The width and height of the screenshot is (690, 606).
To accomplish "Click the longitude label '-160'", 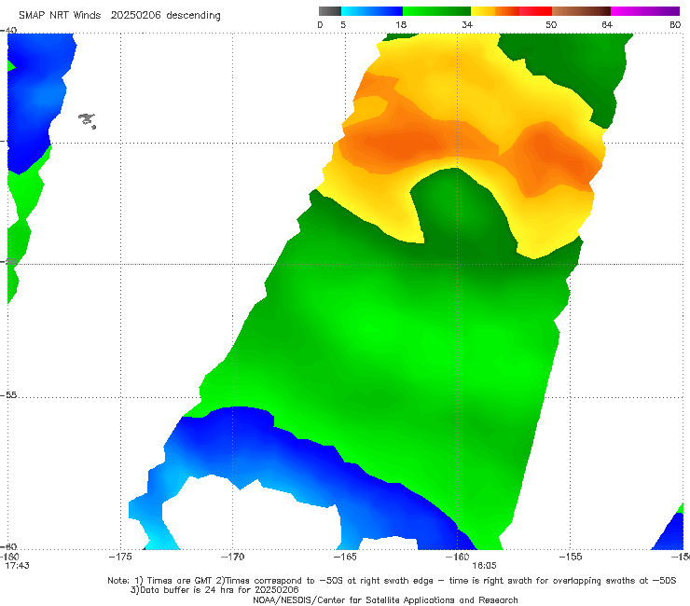I will click(x=457, y=557).
